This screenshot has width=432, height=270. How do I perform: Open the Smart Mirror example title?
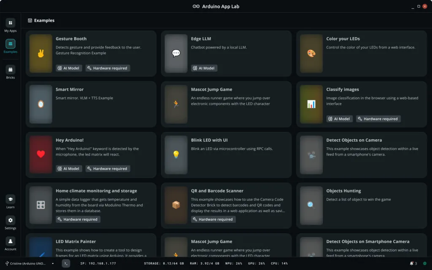point(70,89)
